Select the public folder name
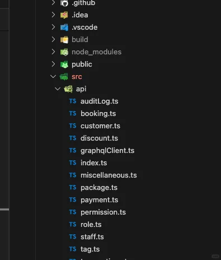221x260 pixels. coord(82,64)
